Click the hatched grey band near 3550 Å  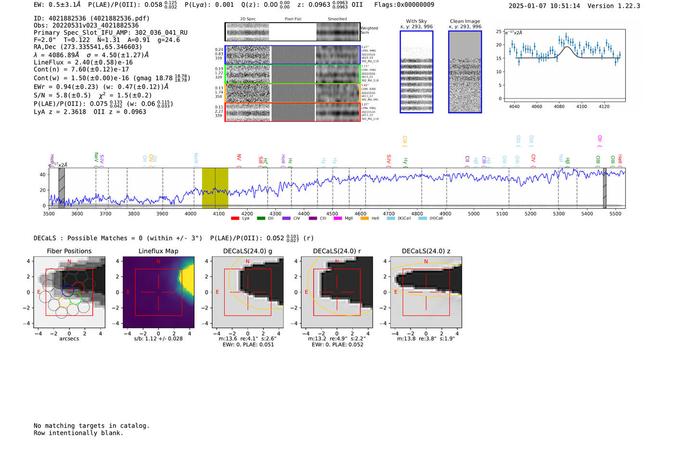click(62, 188)
